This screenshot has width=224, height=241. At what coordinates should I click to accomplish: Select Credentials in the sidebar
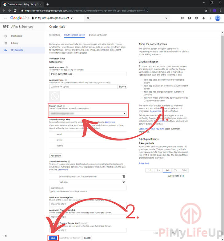click(17, 50)
